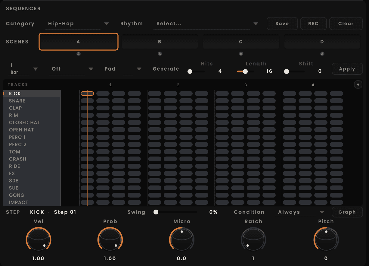Select the CLAP track
Image resolution: width=369 pixels, height=266 pixels.
pos(32,108)
